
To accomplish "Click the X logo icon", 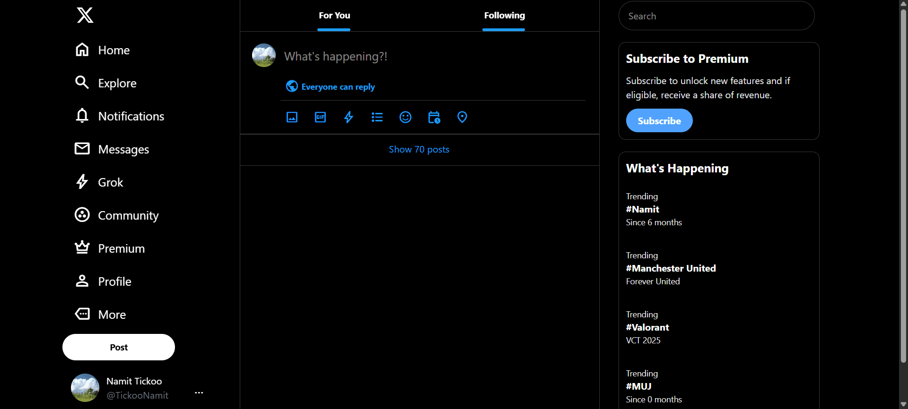I will point(85,15).
